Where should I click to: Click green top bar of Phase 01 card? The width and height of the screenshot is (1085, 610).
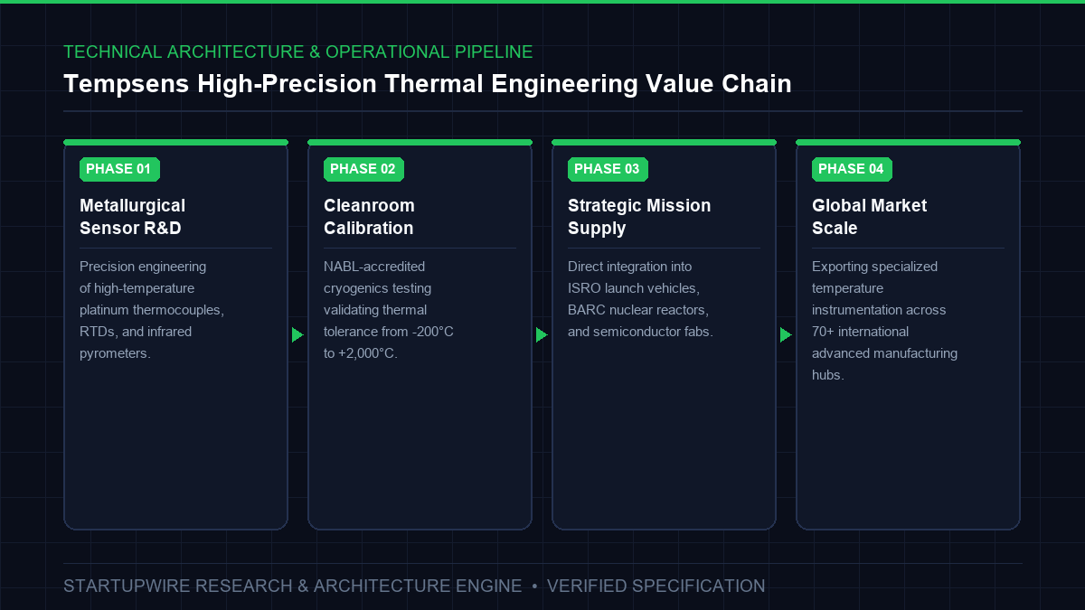[175, 142]
